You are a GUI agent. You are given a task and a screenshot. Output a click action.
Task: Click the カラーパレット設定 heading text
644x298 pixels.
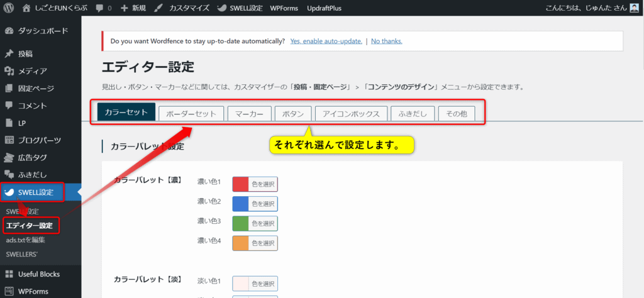pos(147,146)
